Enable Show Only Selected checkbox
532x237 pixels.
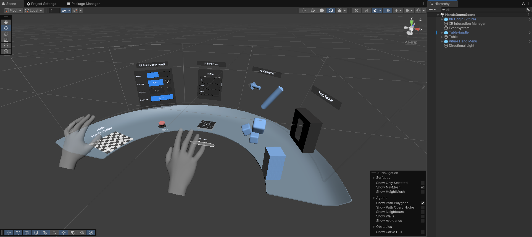coord(422,183)
